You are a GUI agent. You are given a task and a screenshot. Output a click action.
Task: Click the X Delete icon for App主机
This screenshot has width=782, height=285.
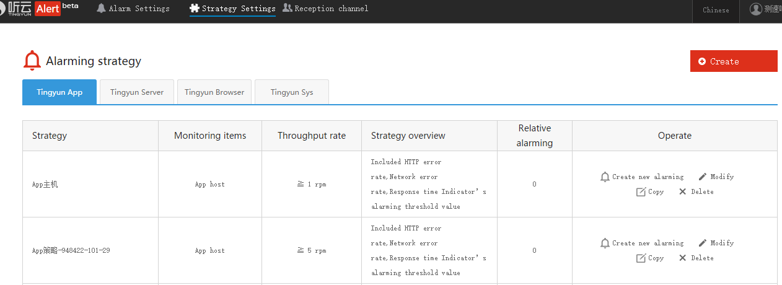point(682,192)
